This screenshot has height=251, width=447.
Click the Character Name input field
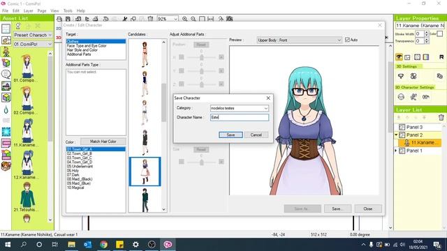240,117
